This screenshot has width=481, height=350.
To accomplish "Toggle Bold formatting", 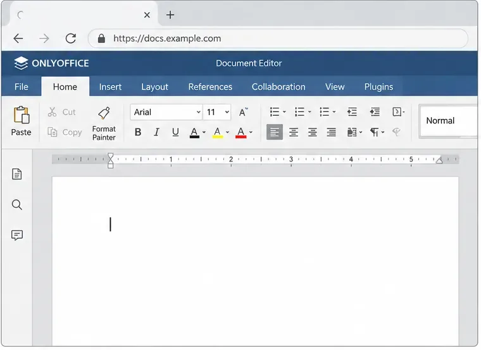I will point(138,132).
